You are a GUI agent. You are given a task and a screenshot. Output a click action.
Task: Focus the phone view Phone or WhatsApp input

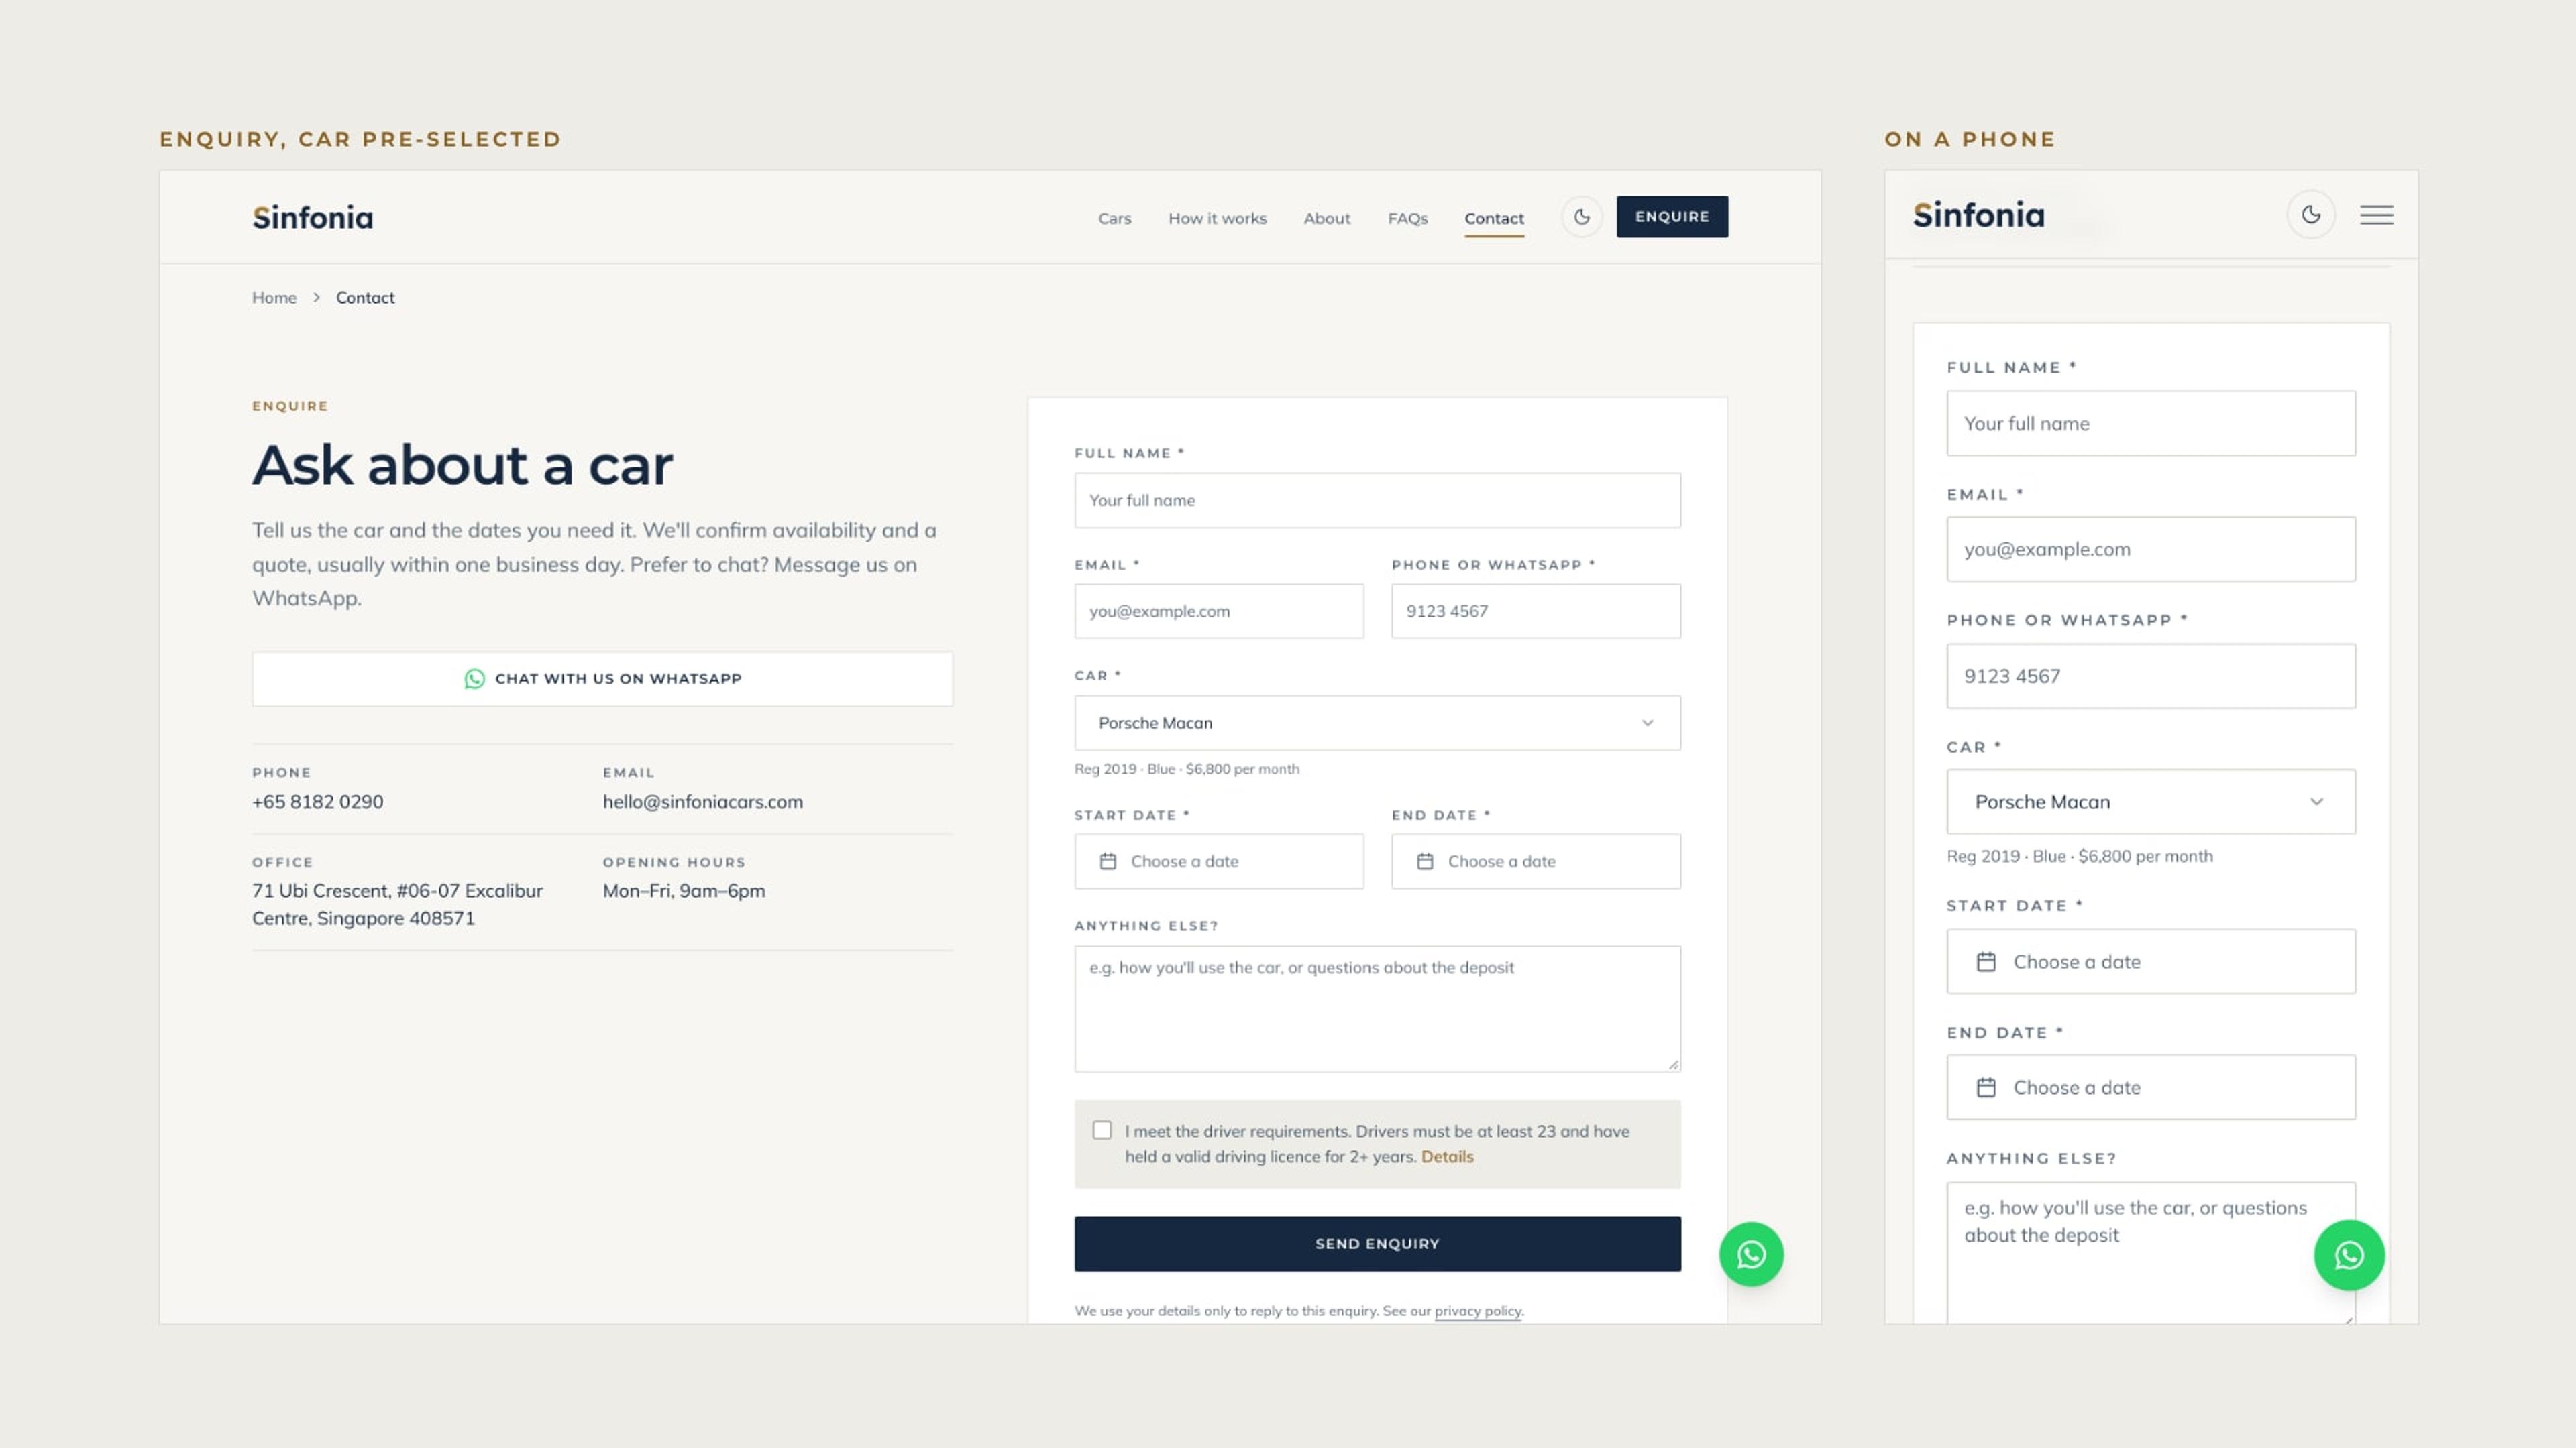(2150, 676)
